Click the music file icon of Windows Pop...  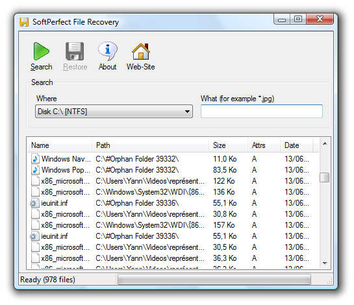point(35,169)
